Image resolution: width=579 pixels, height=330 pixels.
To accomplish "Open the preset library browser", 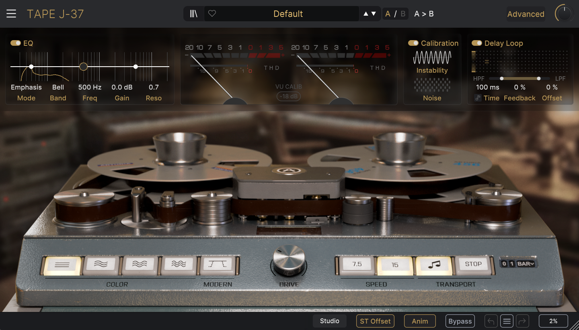I will [x=194, y=14].
